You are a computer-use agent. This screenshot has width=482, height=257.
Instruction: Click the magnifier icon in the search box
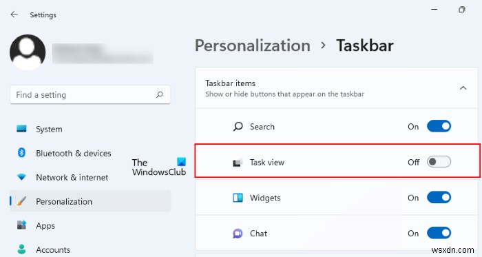point(159,94)
